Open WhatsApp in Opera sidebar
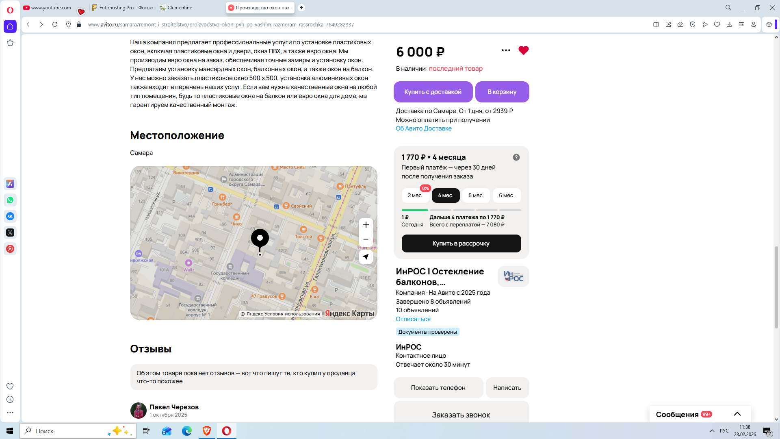This screenshot has height=439, width=780. 10,200
